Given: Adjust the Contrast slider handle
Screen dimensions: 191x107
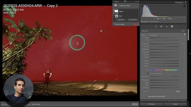Looking at the screenshot, I should coord(164,47).
